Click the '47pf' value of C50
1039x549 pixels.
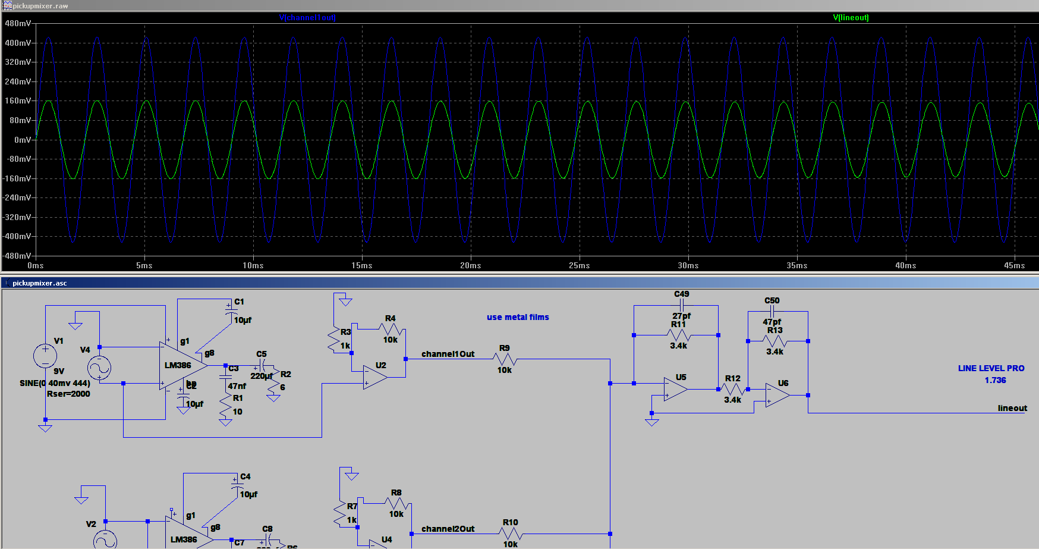coord(772,322)
